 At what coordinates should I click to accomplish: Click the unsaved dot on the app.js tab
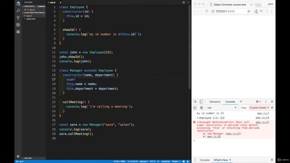(60, 3)
